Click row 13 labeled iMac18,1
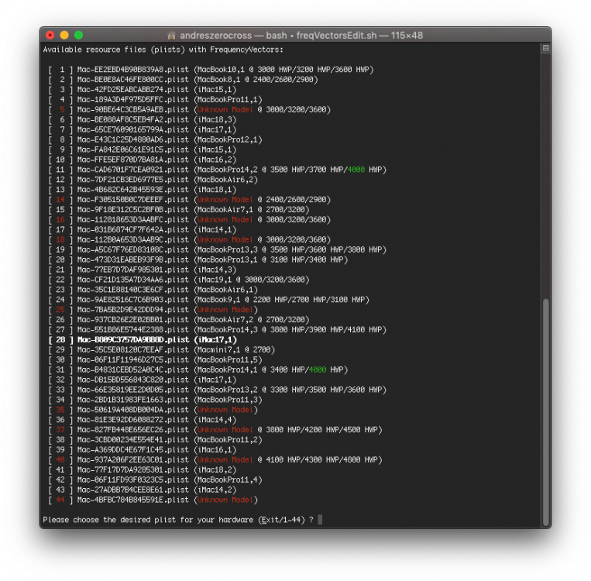Screen dimensions: 591x581 (143, 190)
